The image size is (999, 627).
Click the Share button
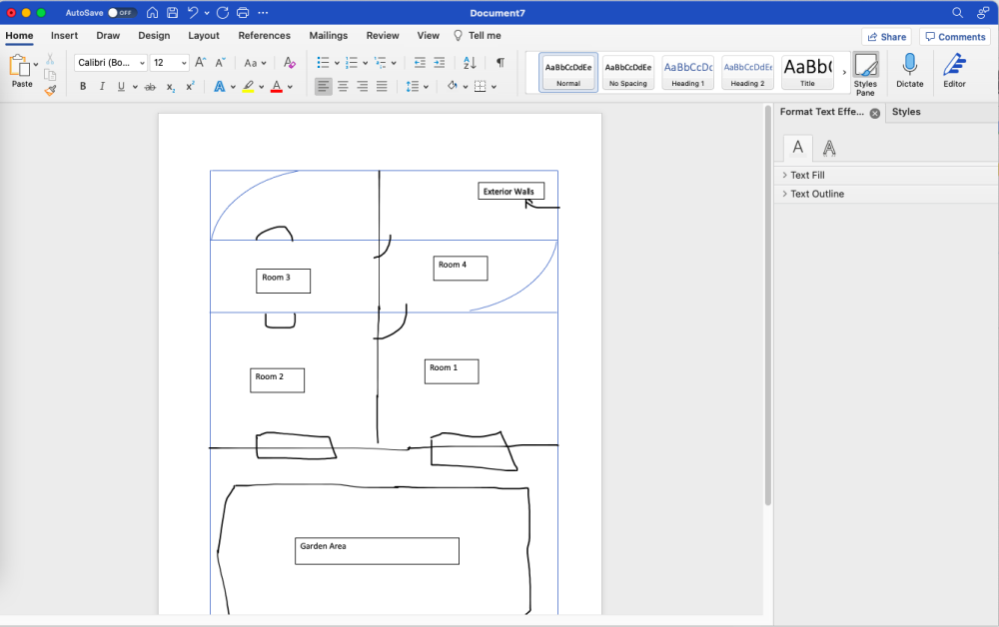[x=886, y=36]
